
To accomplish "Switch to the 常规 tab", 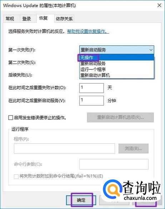I will [x=10, y=19].
